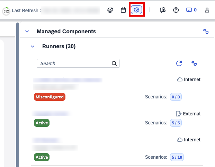This screenshot has width=215, height=167.
Task: Collapse the Runners (30) section
Action: point(33,46)
